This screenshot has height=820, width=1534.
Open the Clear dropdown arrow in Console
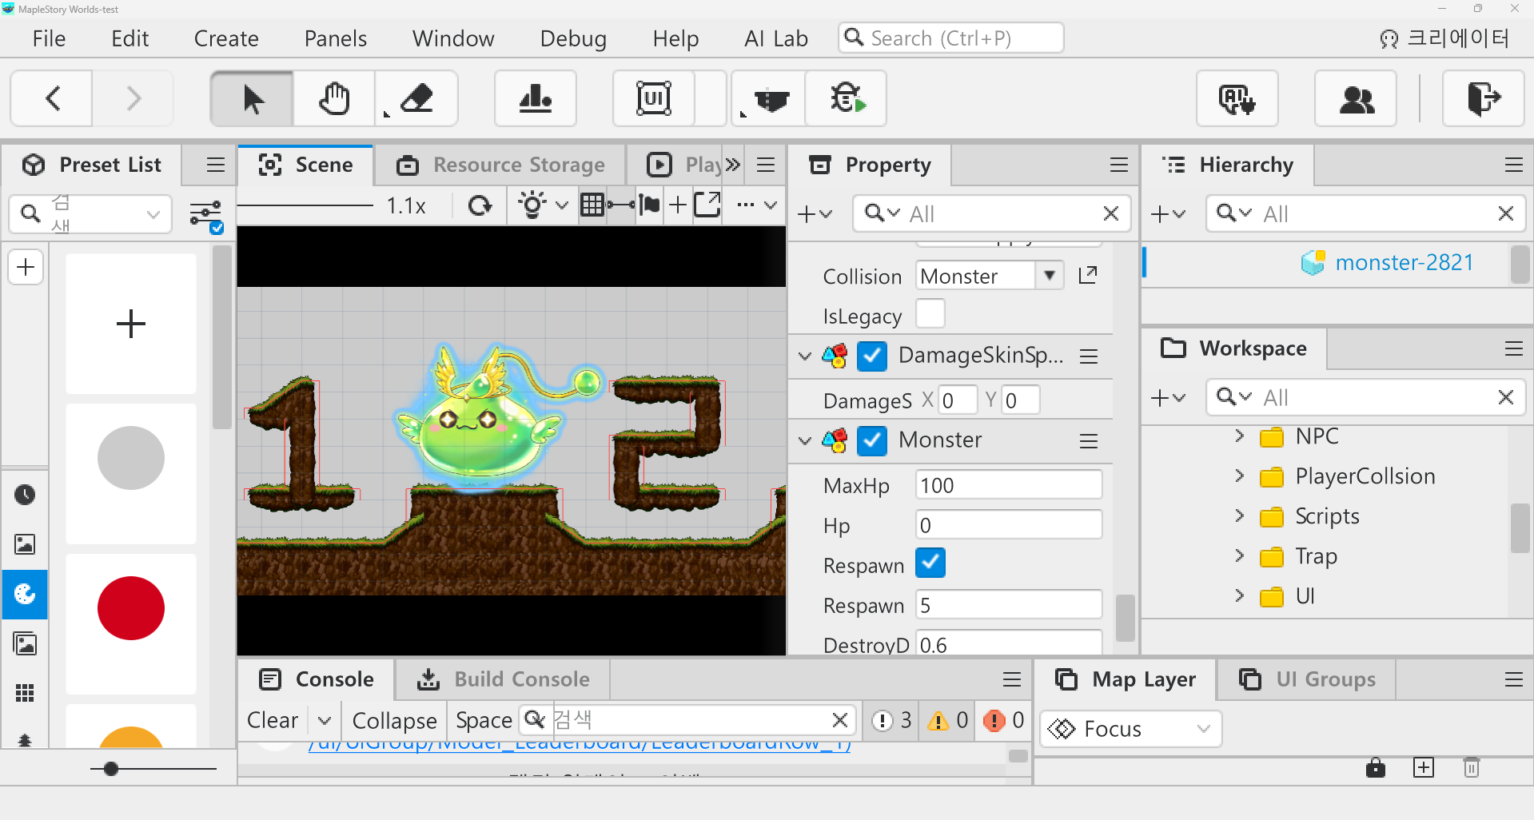324,720
